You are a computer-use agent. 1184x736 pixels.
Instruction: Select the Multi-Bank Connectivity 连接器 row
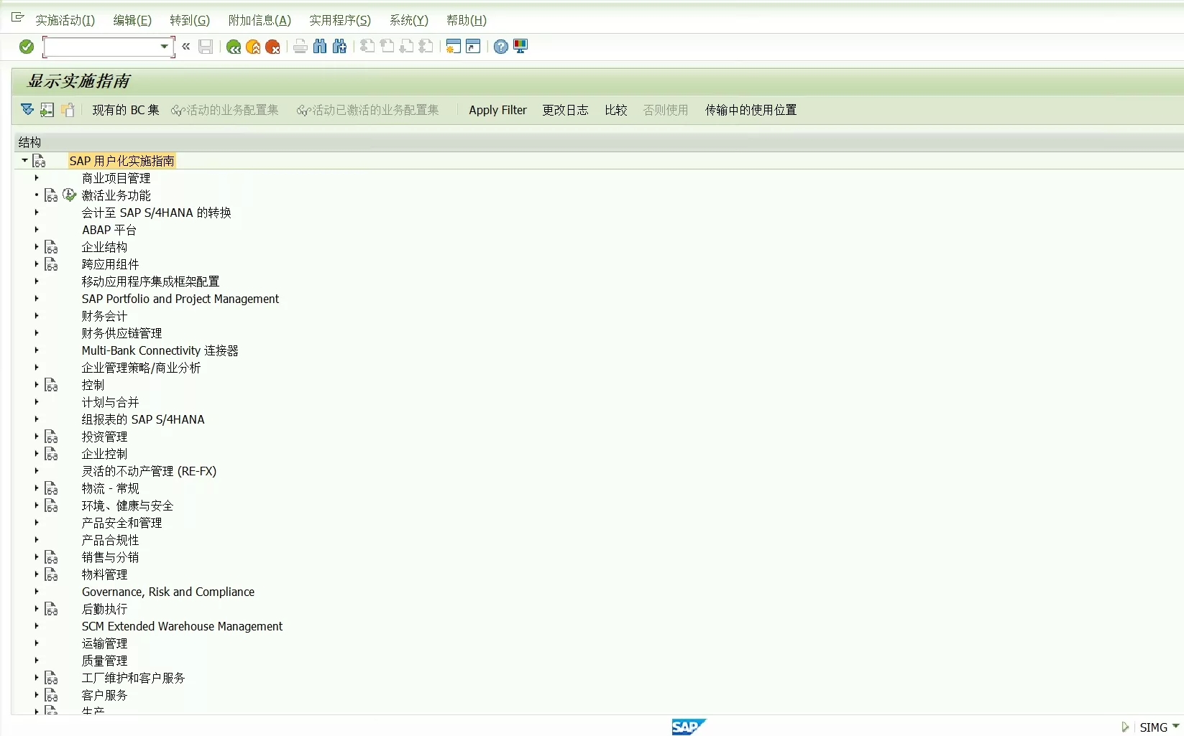coord(160,350)
